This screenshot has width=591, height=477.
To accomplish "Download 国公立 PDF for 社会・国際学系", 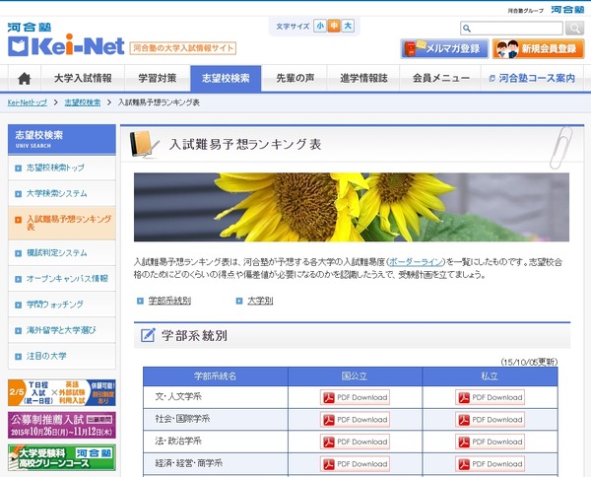I will pos(355,420).
